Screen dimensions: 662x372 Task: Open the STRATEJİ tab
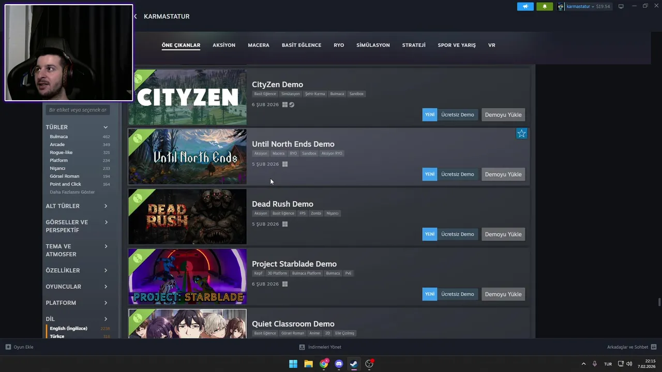coord(414,45)
